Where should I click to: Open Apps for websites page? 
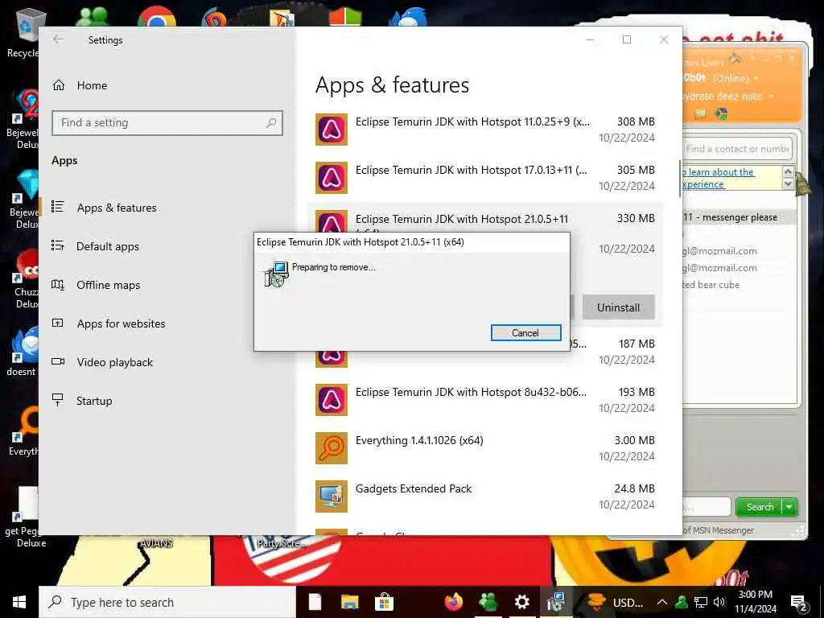(x=121, y=323)
